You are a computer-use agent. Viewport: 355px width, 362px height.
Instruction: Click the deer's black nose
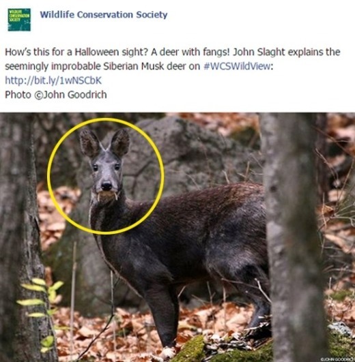(106, 185)
